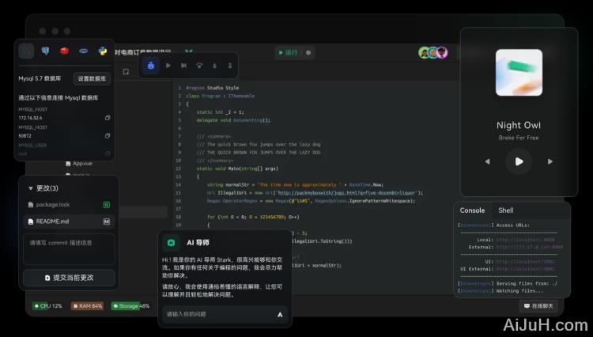Click 提交当前更改 commit button
This screenshot has width=593, height=337.
click(69, 278)
